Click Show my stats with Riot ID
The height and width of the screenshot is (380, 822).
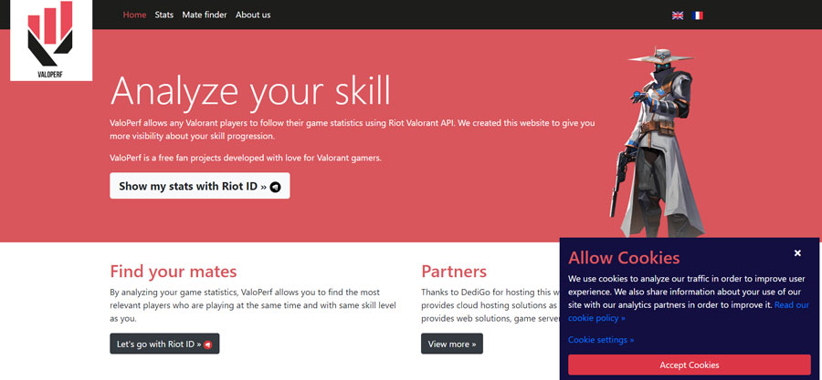pos(200,186)
